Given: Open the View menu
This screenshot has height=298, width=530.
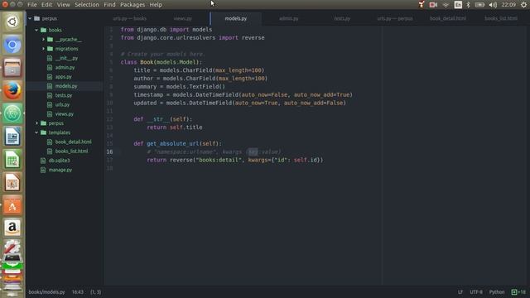Looking at the screenshot, I should coord(64,5).
